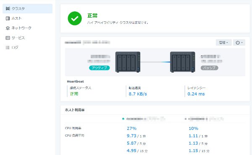This screenshot has width=252, height=155.
Task: Click the アクティブ status badge
Action: click(x=99, y=68)
